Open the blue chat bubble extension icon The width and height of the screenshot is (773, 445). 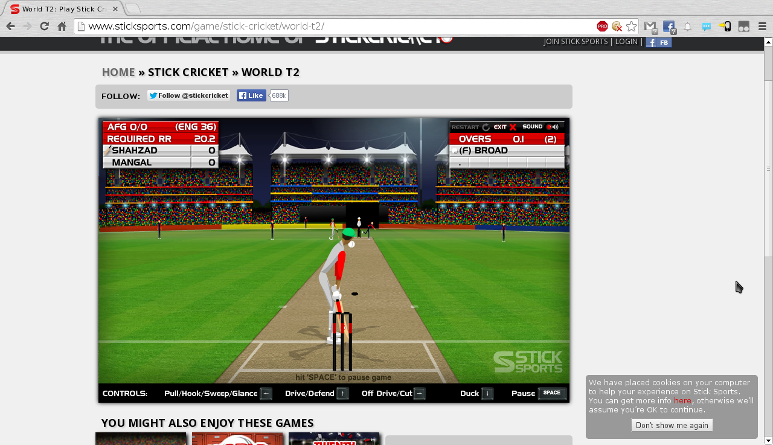coord(706,27)
